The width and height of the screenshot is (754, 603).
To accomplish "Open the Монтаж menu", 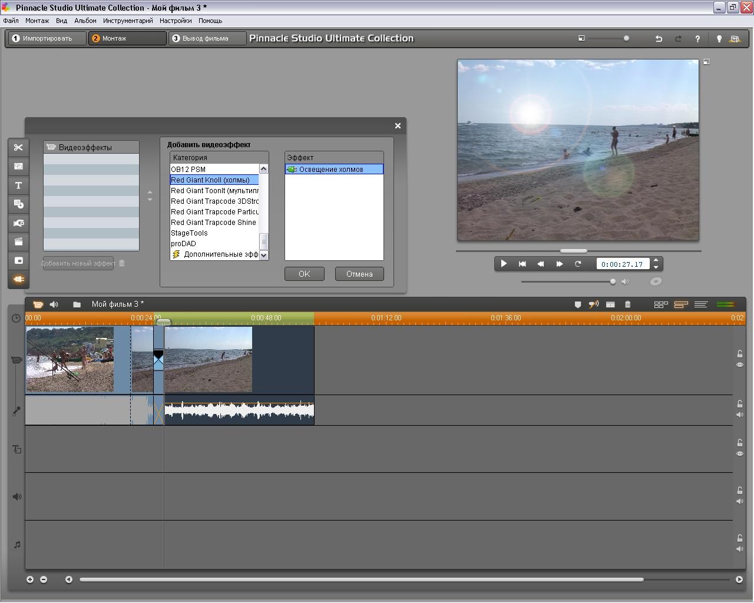I will pos(37,21).
